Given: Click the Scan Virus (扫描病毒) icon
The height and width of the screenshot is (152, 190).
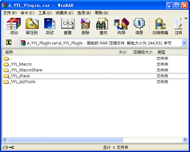Looking at the screenshot, I should coord(160,26).
